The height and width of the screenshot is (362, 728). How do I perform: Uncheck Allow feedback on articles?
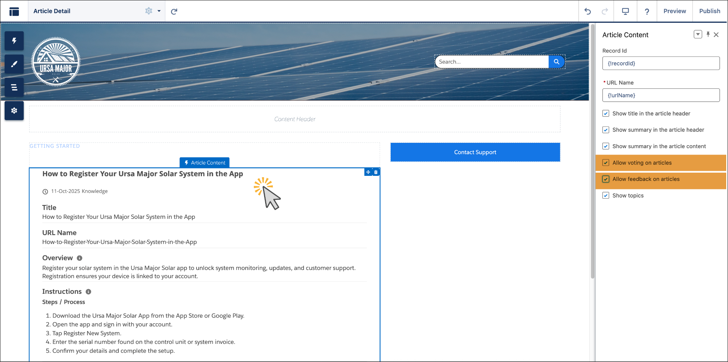606,179
